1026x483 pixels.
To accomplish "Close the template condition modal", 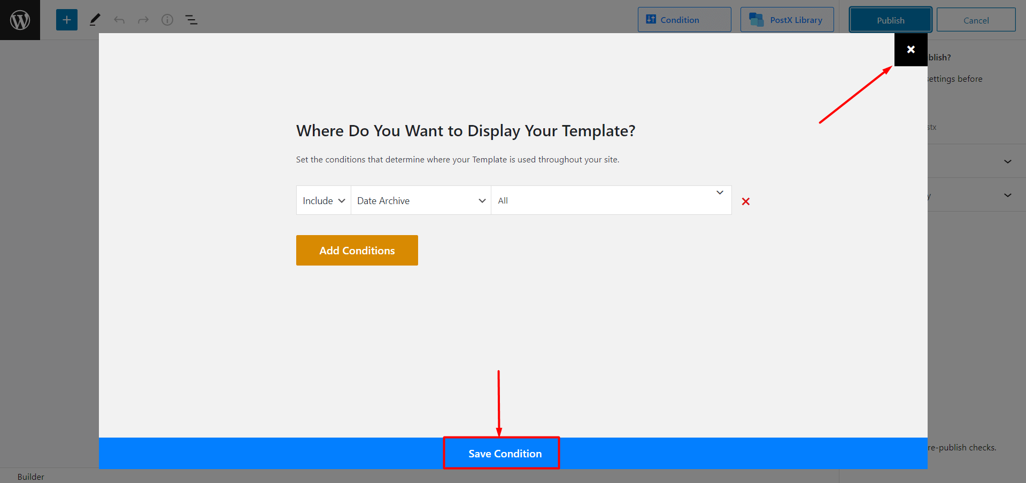I will [911, 49].
